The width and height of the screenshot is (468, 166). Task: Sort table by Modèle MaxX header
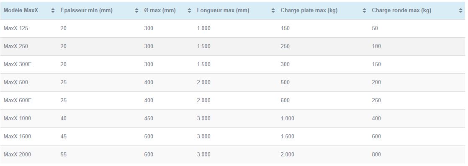click(x=21, y=10)
